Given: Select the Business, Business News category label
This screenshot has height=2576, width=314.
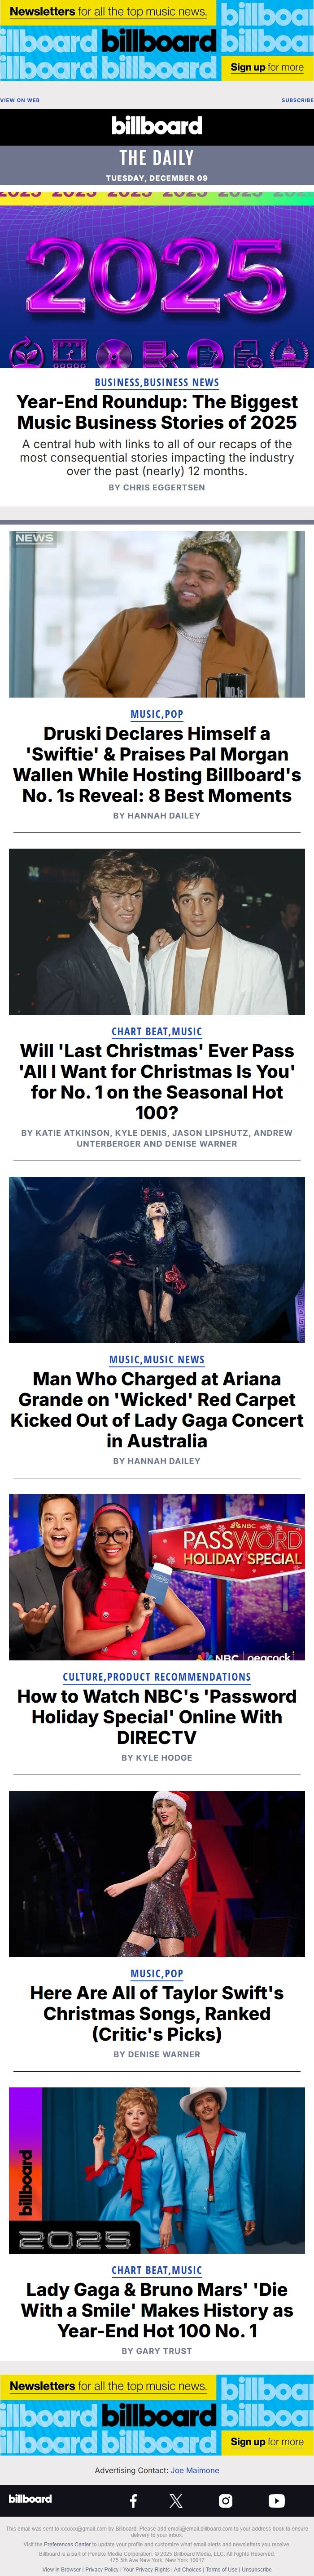Looking at the screenshot, I should click(157, 382).
